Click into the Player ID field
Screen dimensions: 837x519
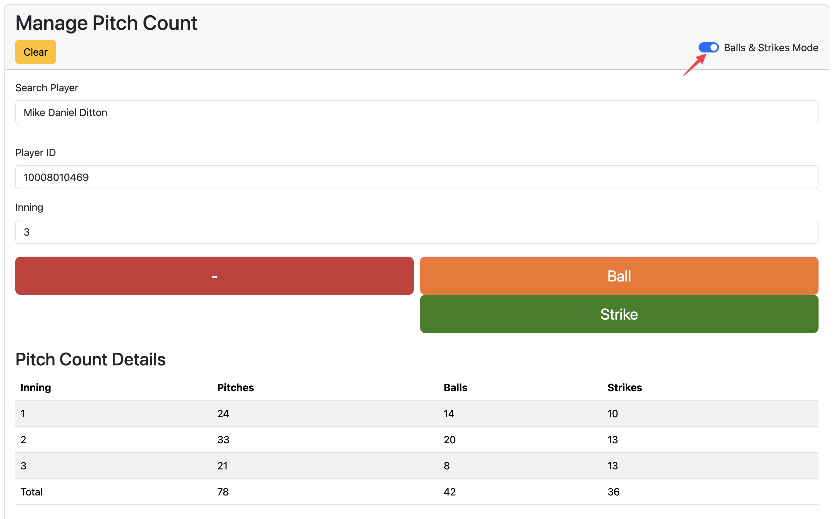click(x=416, y=177)
